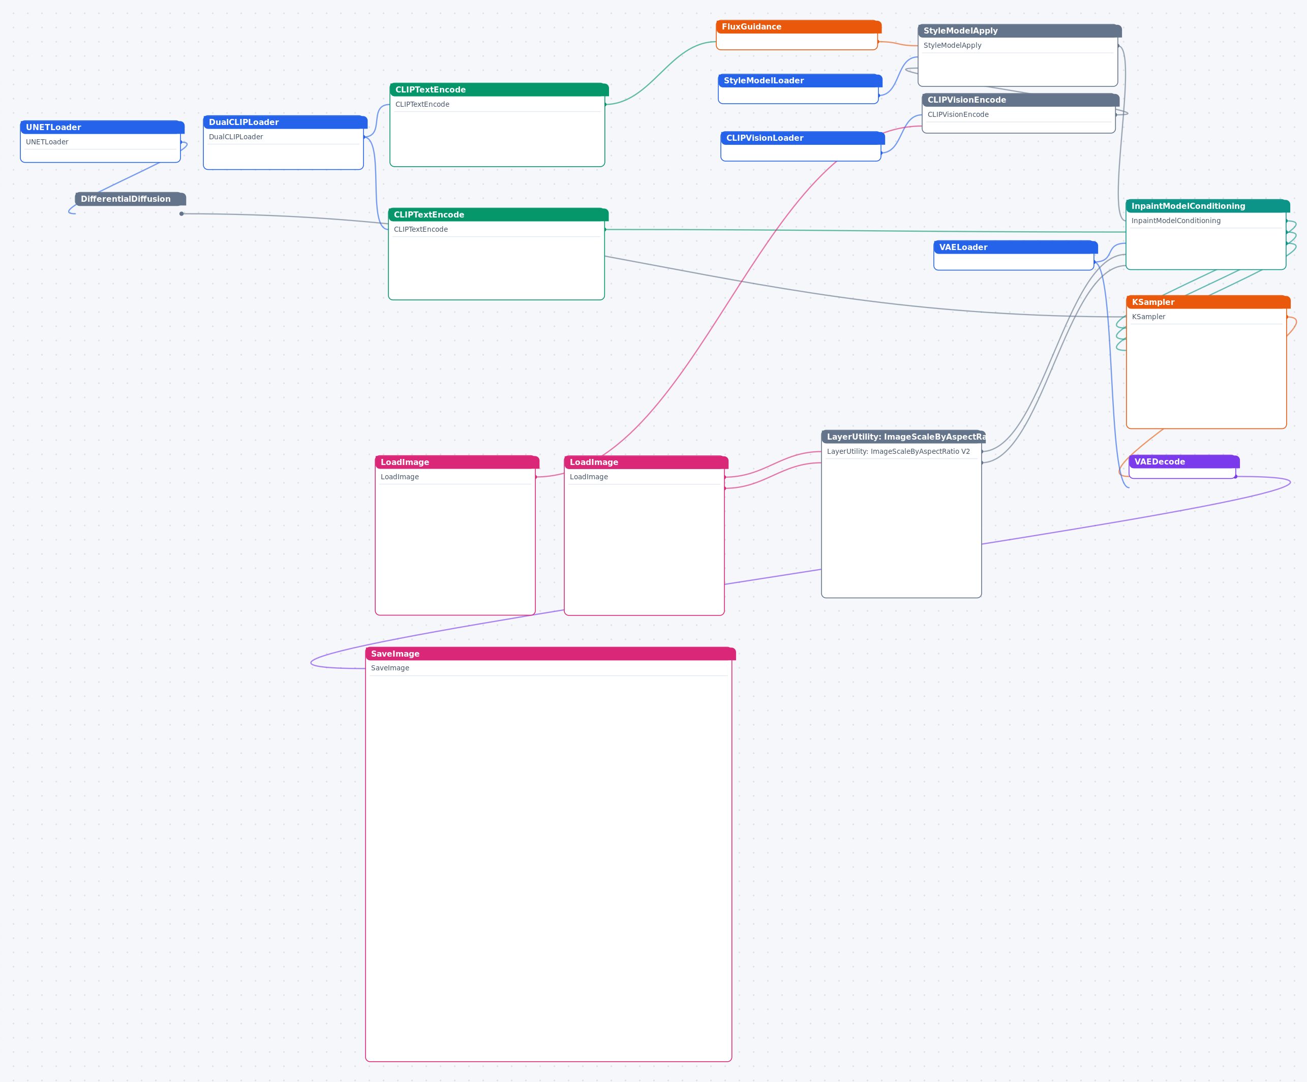Select the gray StyleModelApply title bar
The image size is (1307, 1082).
point(1019,30)
